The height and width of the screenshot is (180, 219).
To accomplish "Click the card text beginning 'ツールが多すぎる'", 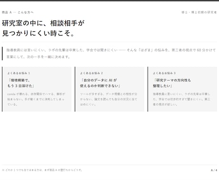I will click(109, 99).
